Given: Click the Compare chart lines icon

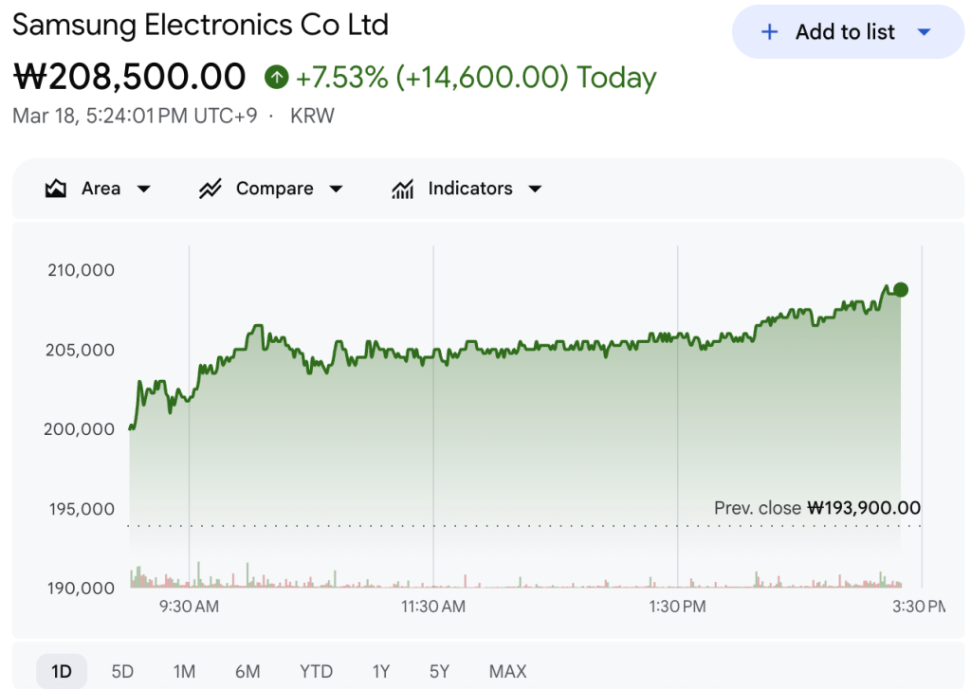Looking at the screenshot, I should click(210, 189).
